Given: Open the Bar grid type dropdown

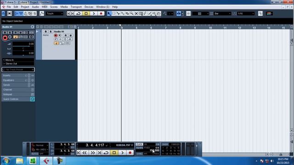Looking at the screenshot, I should click(x=222, y=13).
